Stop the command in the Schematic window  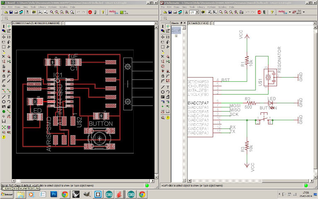[x=259, y=12]
